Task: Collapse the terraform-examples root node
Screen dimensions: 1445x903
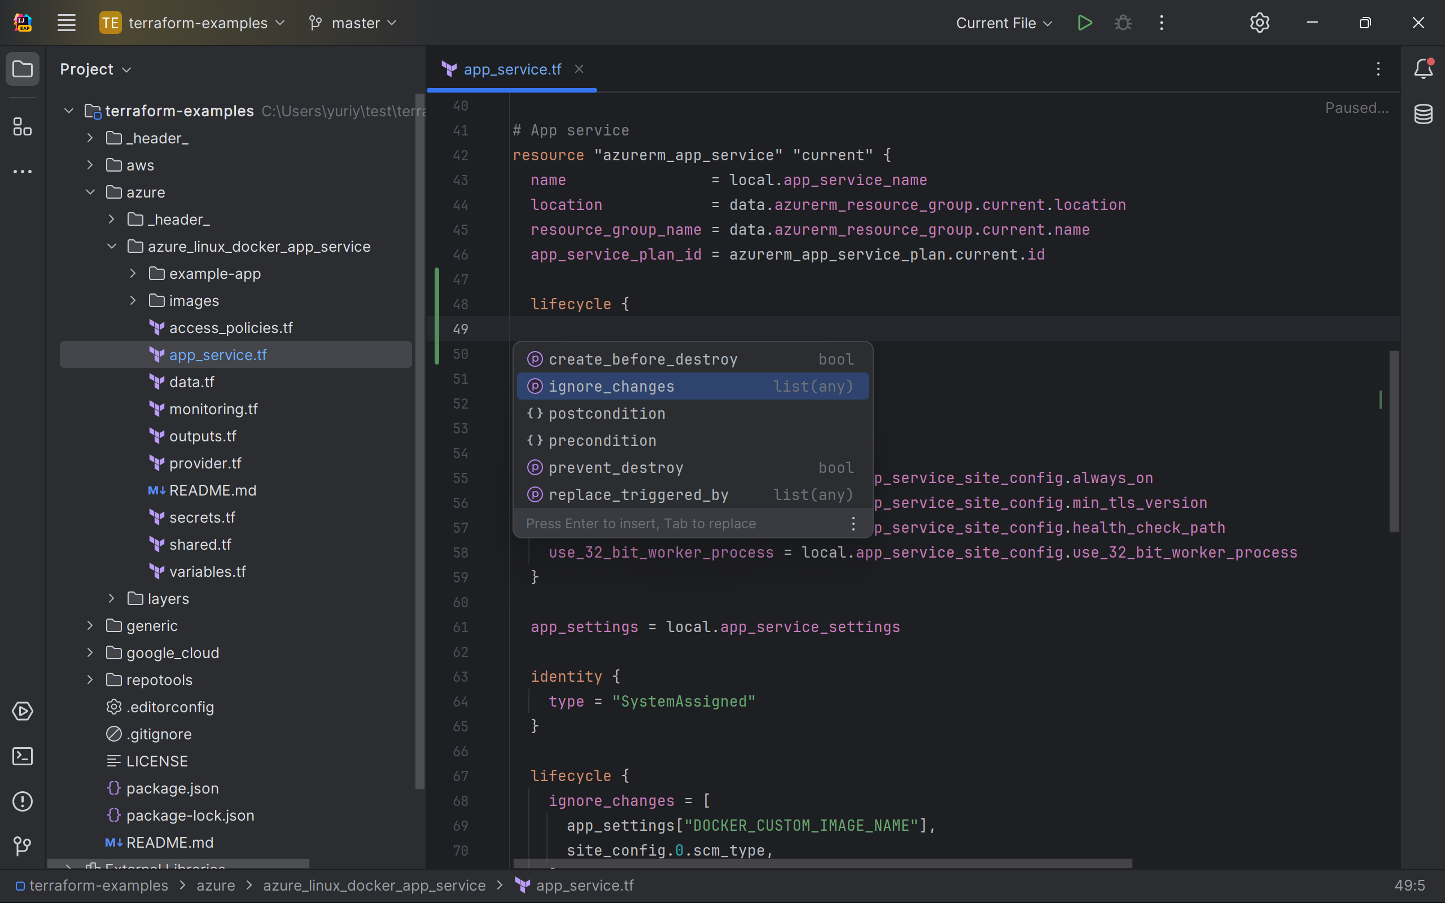Action: tap(69, 111)
